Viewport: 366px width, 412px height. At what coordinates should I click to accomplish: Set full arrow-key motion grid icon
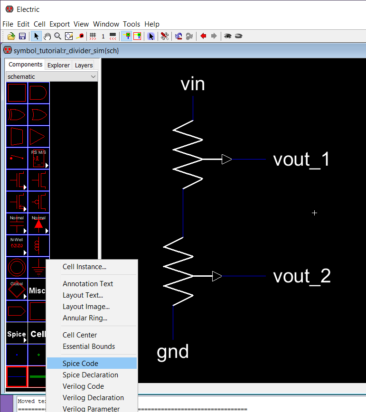point(93,36)
